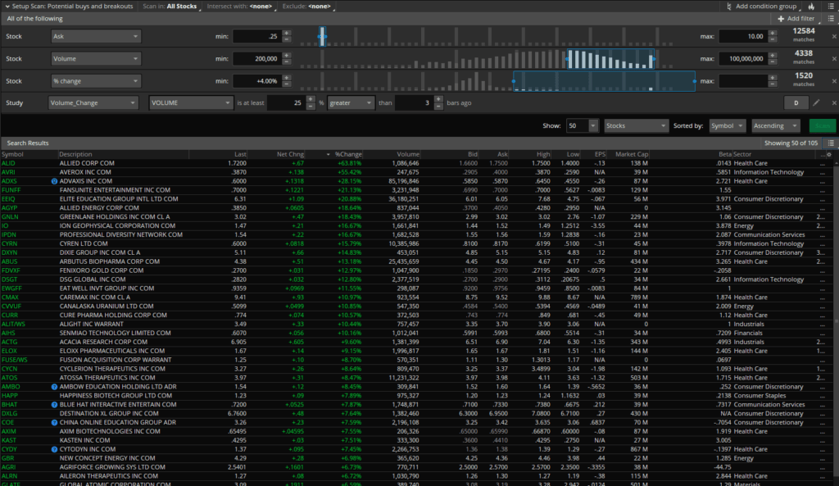Select the ATOS symbol in results
Image resolution: width=839 pixels, height=486 pixels.
[9, 378]
